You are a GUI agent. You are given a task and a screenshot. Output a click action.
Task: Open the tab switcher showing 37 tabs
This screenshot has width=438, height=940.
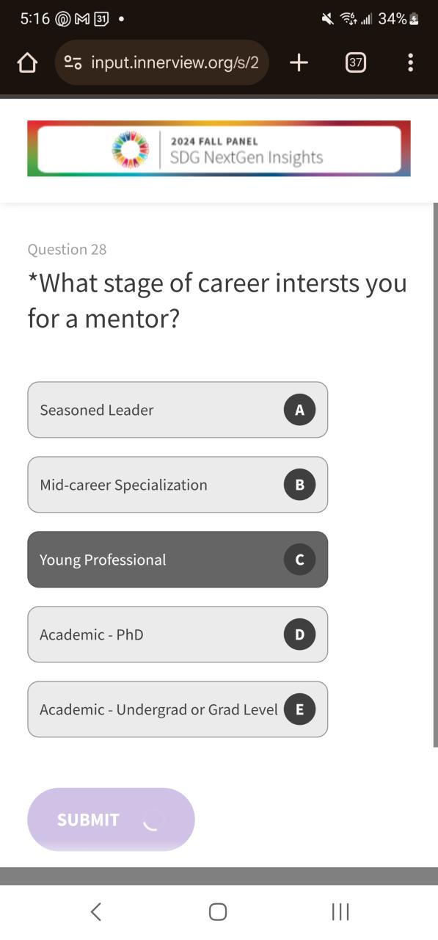point(356,63)
